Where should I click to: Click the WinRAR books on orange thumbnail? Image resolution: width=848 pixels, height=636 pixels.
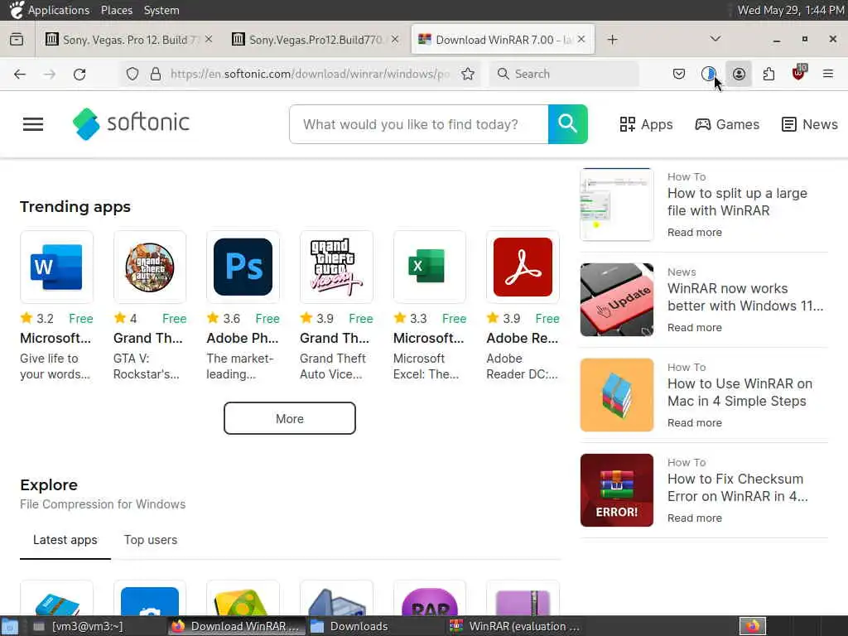[x=616, y=395]
